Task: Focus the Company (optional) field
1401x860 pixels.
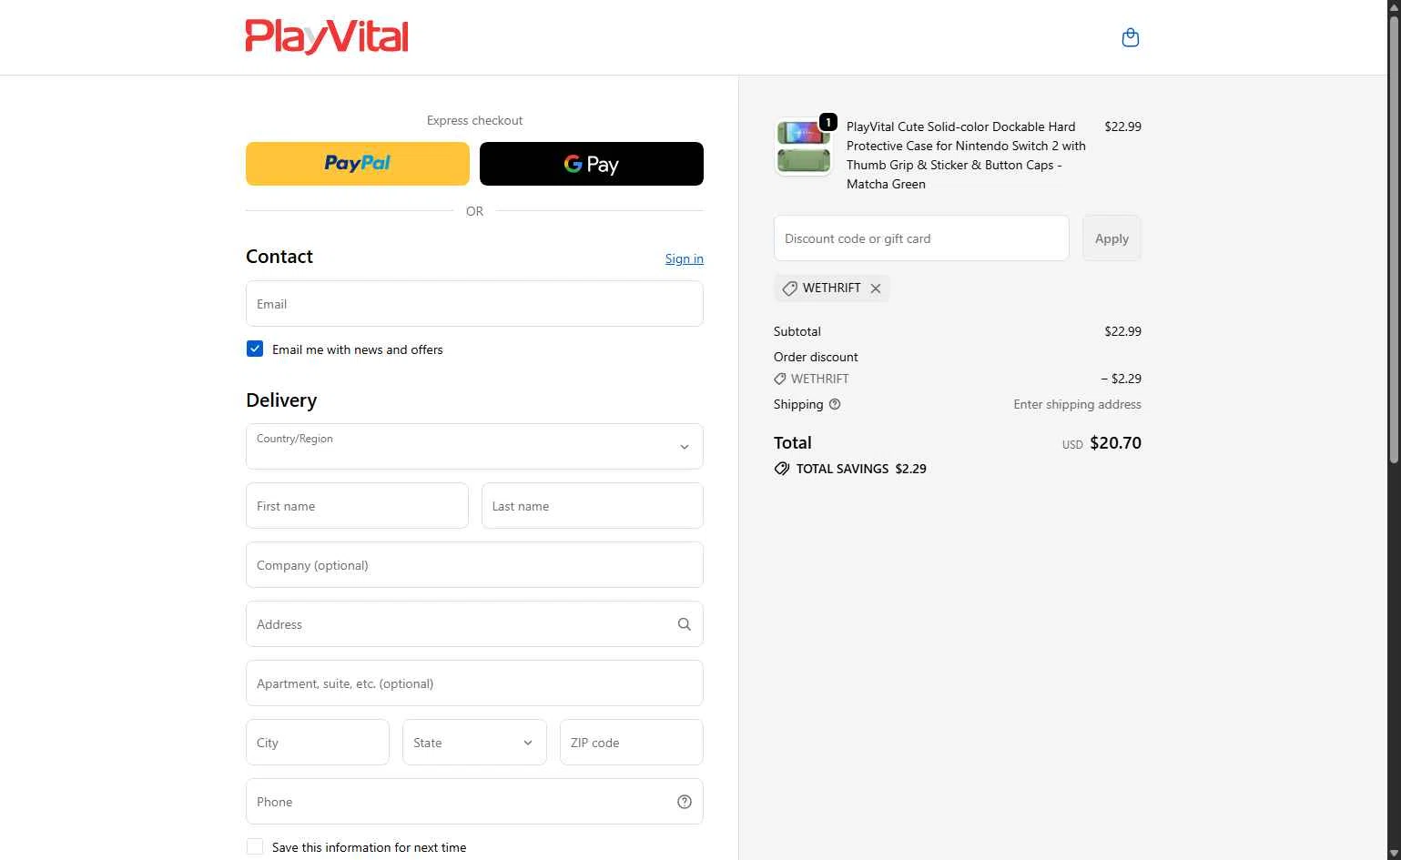Action: 474,565
